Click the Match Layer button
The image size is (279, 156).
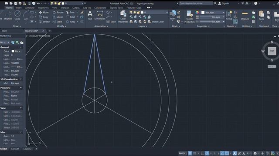click(x=156, y=22)
